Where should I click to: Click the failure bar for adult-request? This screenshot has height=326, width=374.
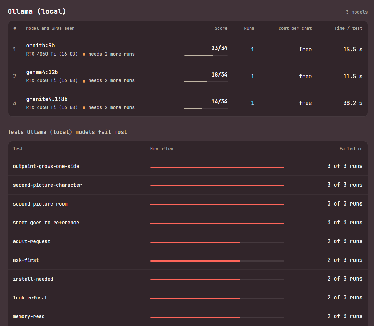[x=217, y=242]
